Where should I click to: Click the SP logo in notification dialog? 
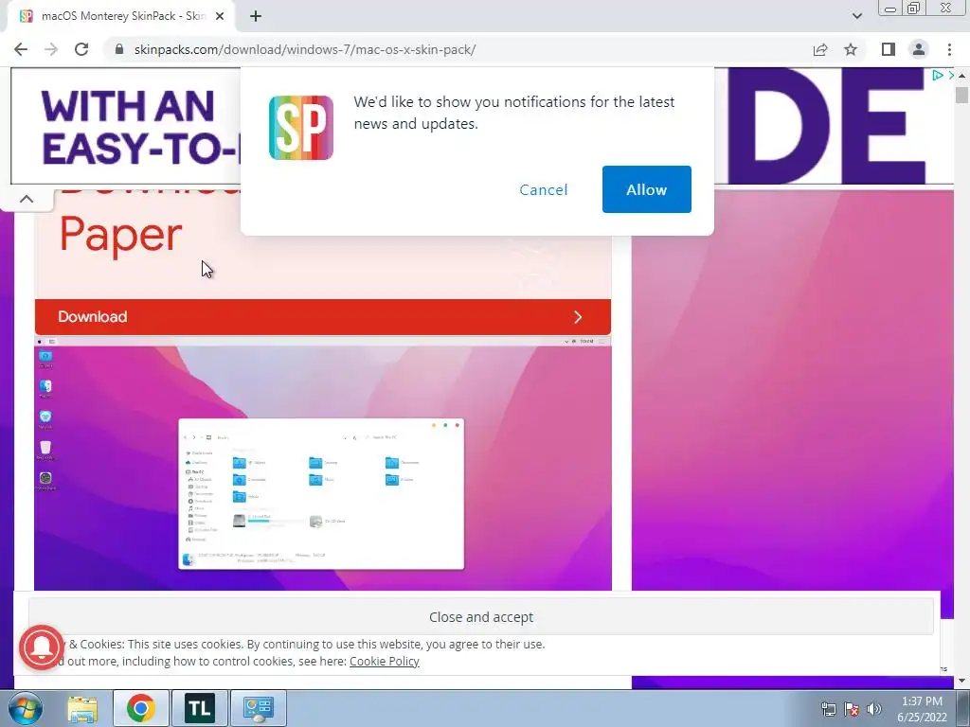click(300, 128)
